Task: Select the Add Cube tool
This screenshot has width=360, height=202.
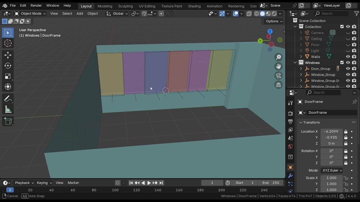Action: coord(8,121)
